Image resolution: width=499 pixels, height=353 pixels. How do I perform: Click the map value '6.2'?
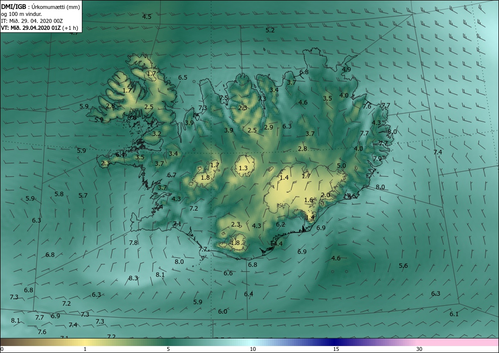click(280, 225)
